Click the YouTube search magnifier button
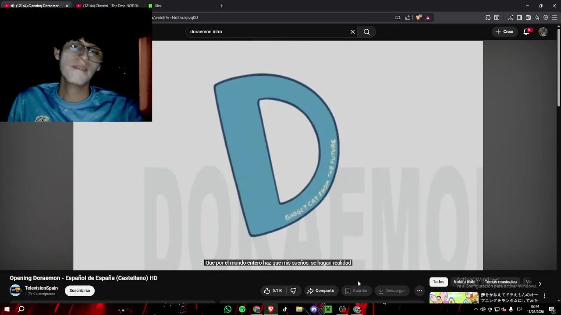Viewport: 561px width, 315px height. click(367, 31)
